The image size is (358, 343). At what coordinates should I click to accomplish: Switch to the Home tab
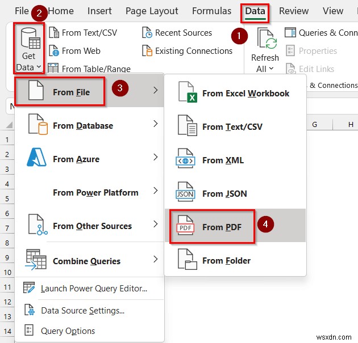61,11
